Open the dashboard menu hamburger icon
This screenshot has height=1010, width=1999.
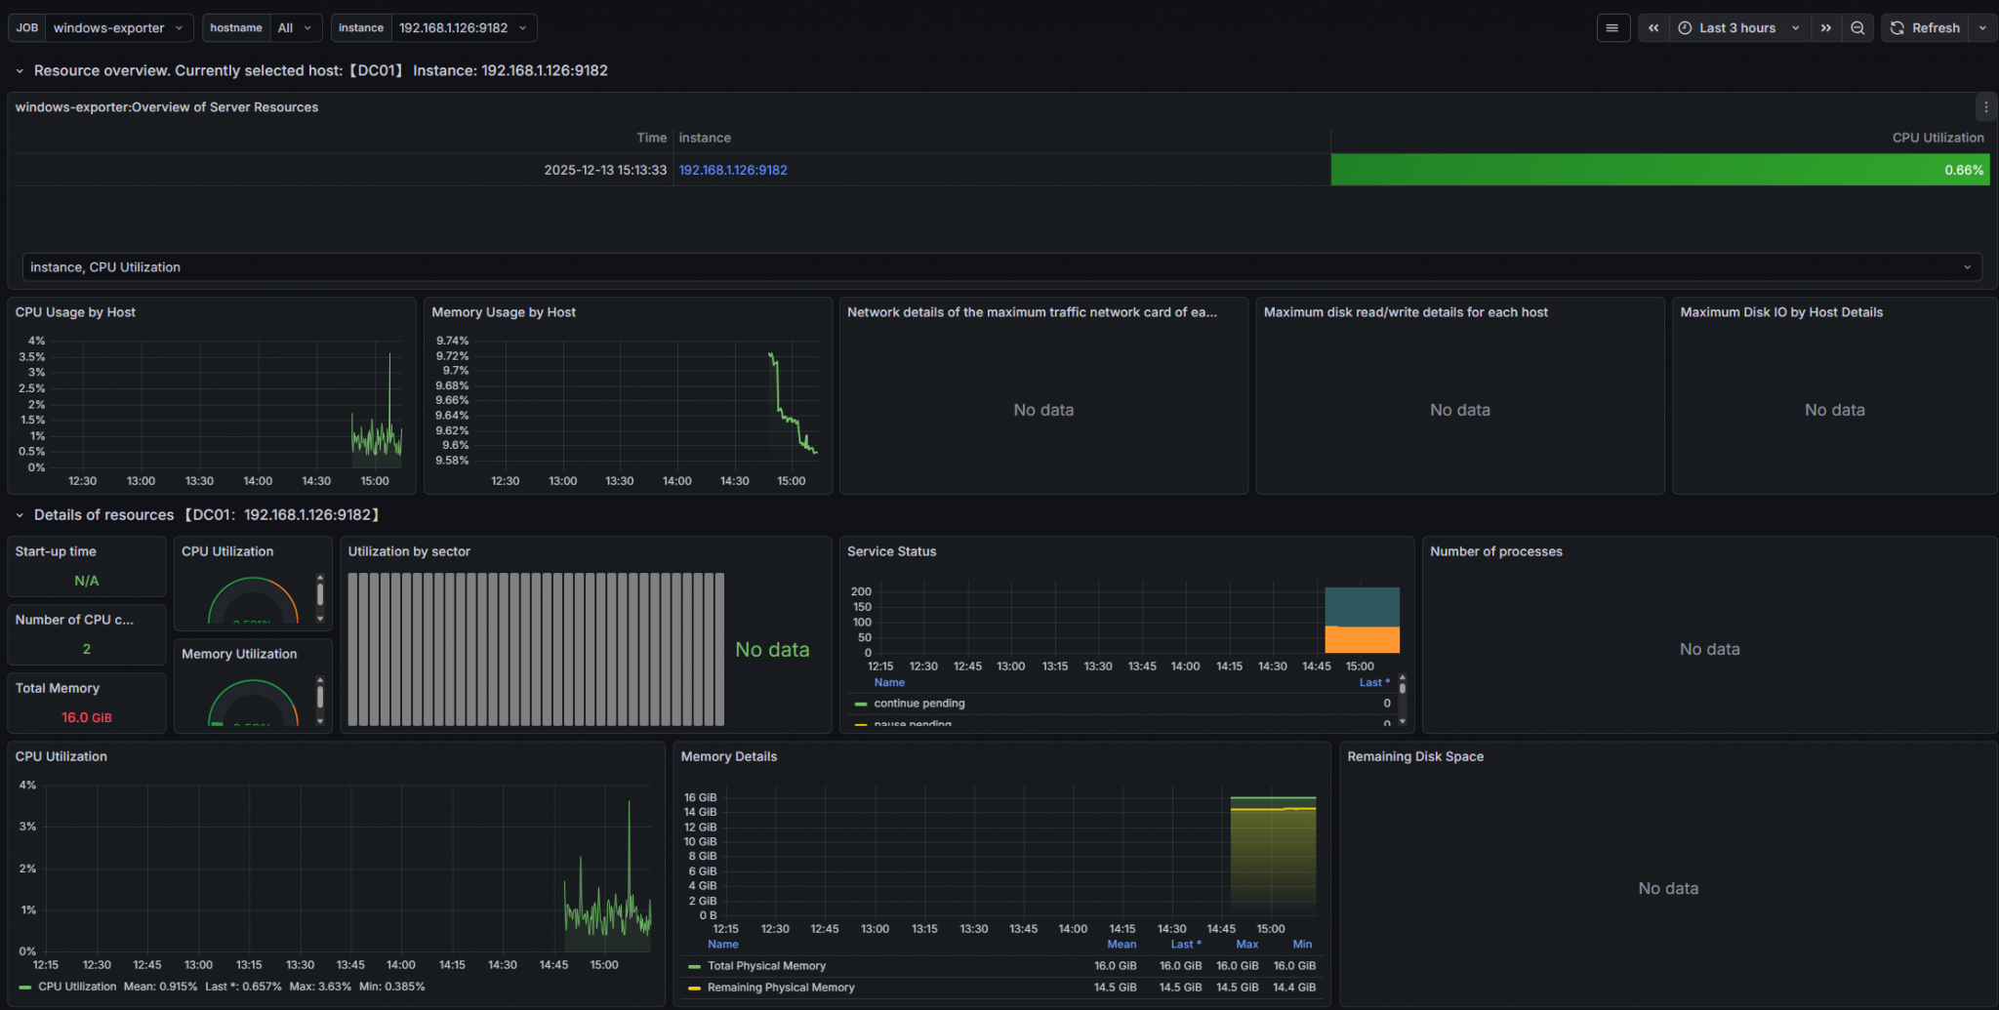[1612, 28]
